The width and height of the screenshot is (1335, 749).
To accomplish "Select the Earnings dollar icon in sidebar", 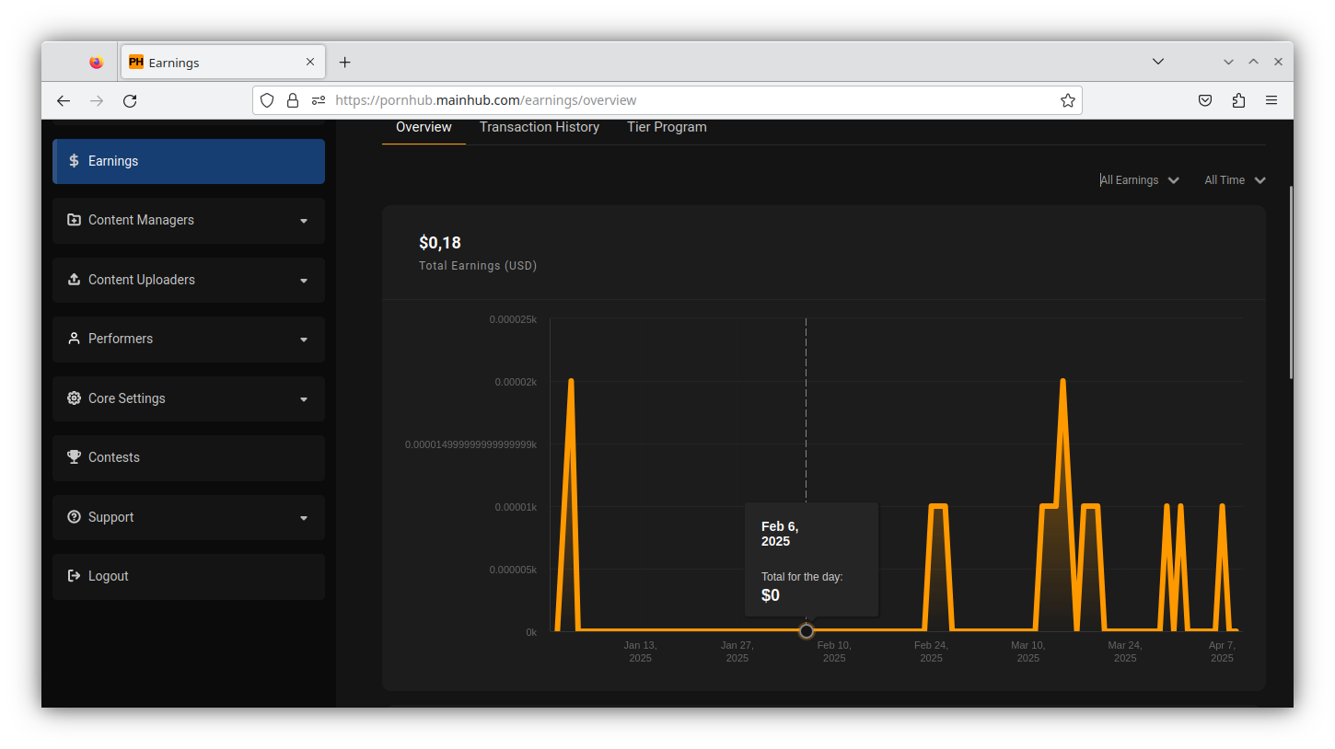I will 74,160.
